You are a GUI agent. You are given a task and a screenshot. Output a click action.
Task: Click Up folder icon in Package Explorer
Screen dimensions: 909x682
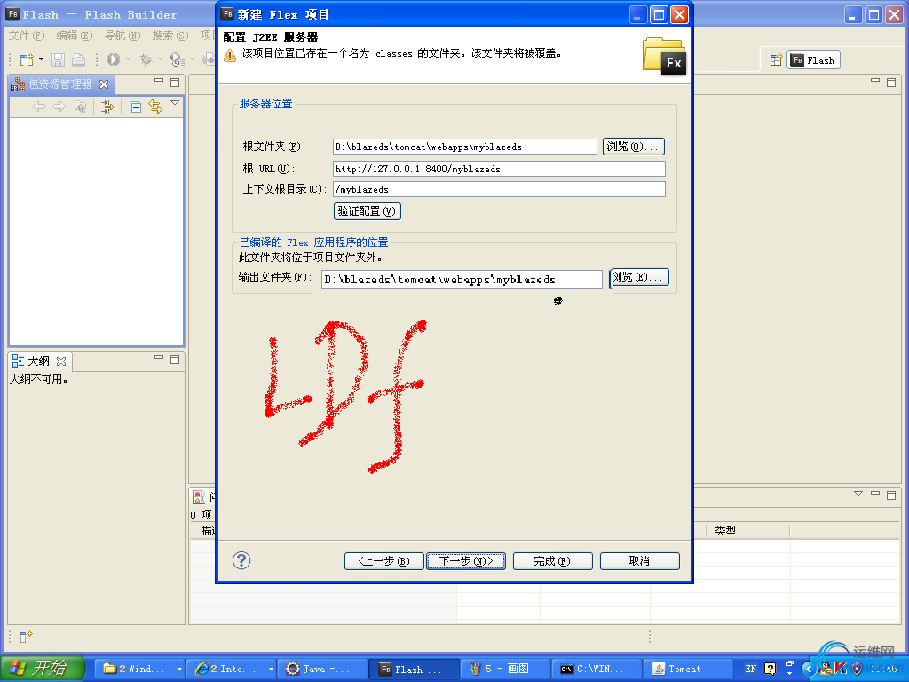click(81, 107)
